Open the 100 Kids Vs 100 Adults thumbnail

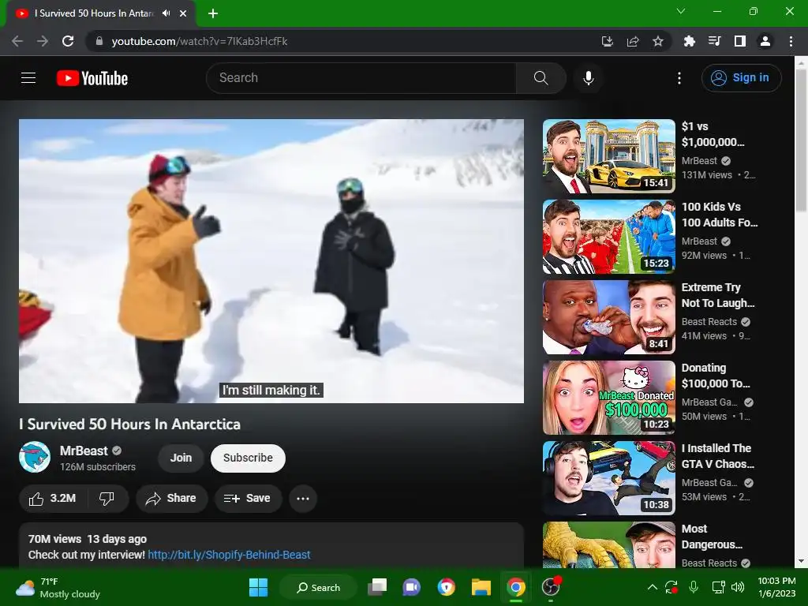(608, 237)
